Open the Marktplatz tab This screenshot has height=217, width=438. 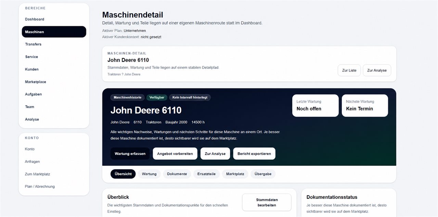point(235,174)
